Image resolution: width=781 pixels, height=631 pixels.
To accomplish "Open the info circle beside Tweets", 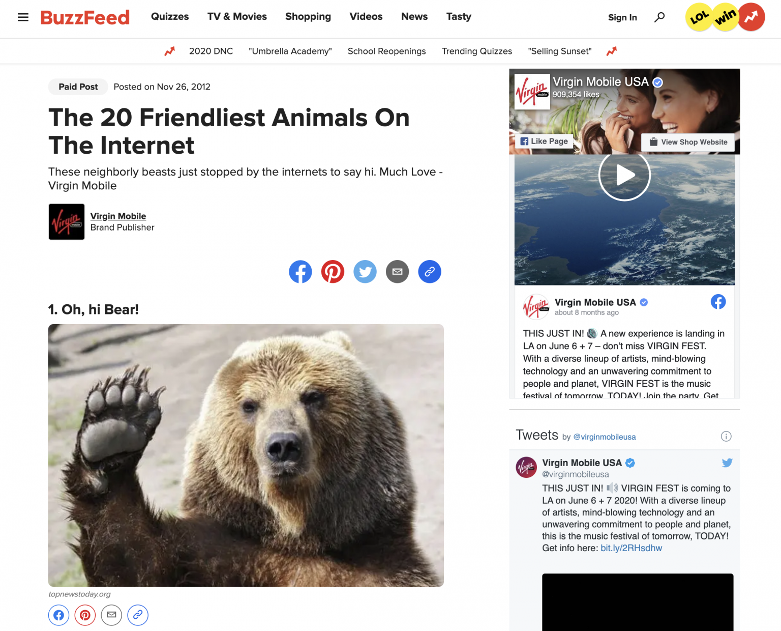I will (x=726, y=436).
